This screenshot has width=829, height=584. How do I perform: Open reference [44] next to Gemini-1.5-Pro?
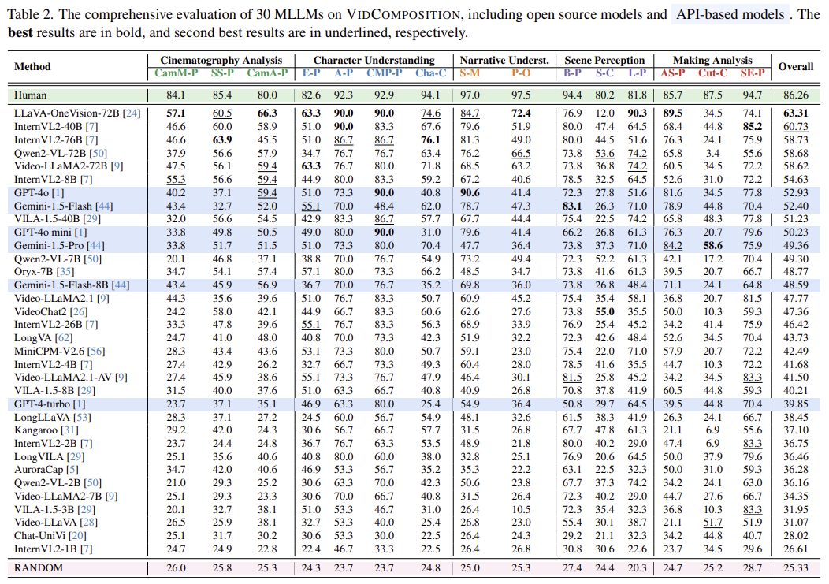point(95,245)
